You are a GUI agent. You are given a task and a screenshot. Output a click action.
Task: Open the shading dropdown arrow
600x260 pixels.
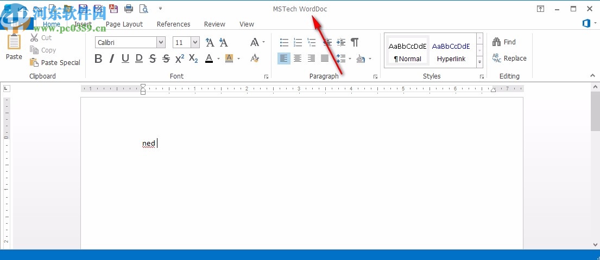370,59
